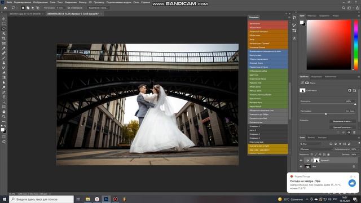
Task: Go to Photoshop Home screen
Action: (5, 8)
